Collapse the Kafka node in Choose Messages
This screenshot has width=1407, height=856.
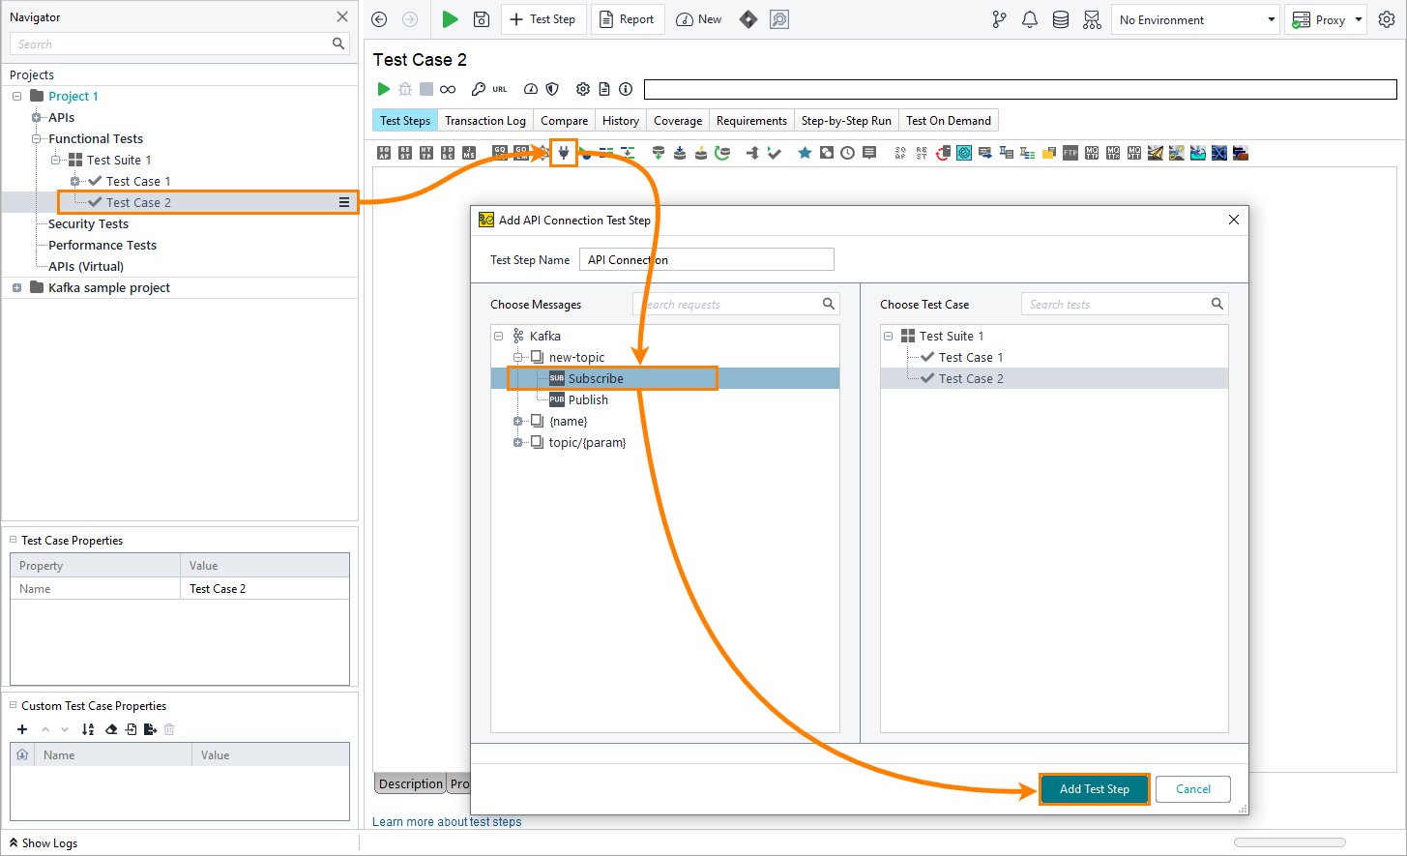click(x=497, y=336)
